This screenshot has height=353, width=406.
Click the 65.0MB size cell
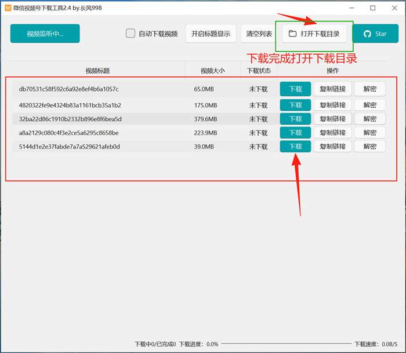click(204, 89)
